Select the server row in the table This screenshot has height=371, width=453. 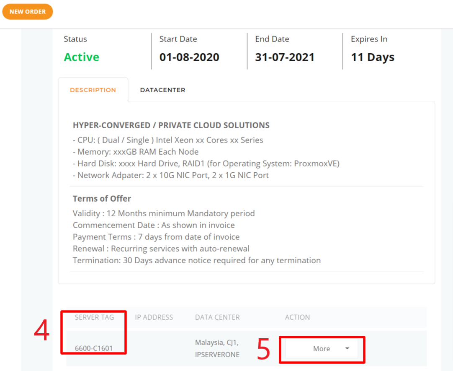coord(188,348)
